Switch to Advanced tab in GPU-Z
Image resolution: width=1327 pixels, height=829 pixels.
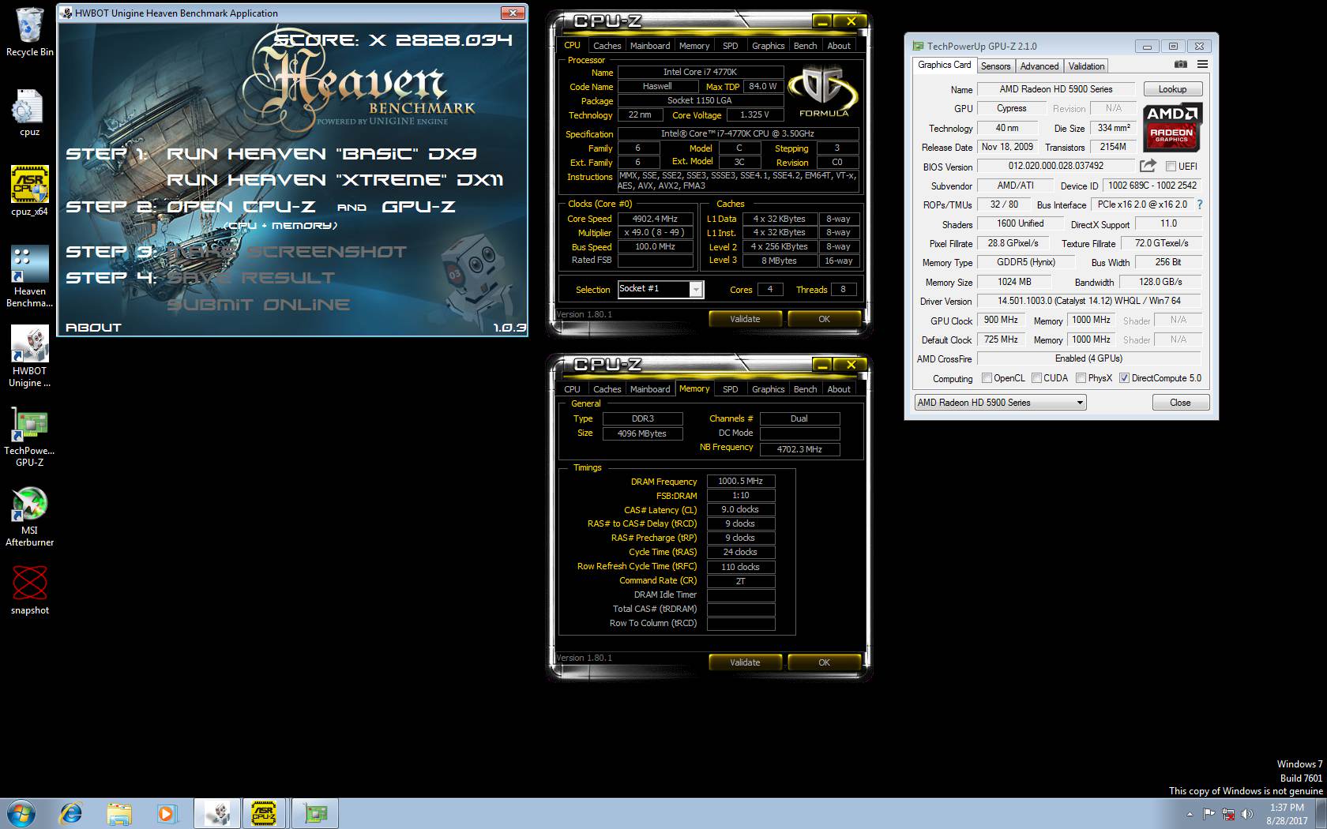[1039, 66]
